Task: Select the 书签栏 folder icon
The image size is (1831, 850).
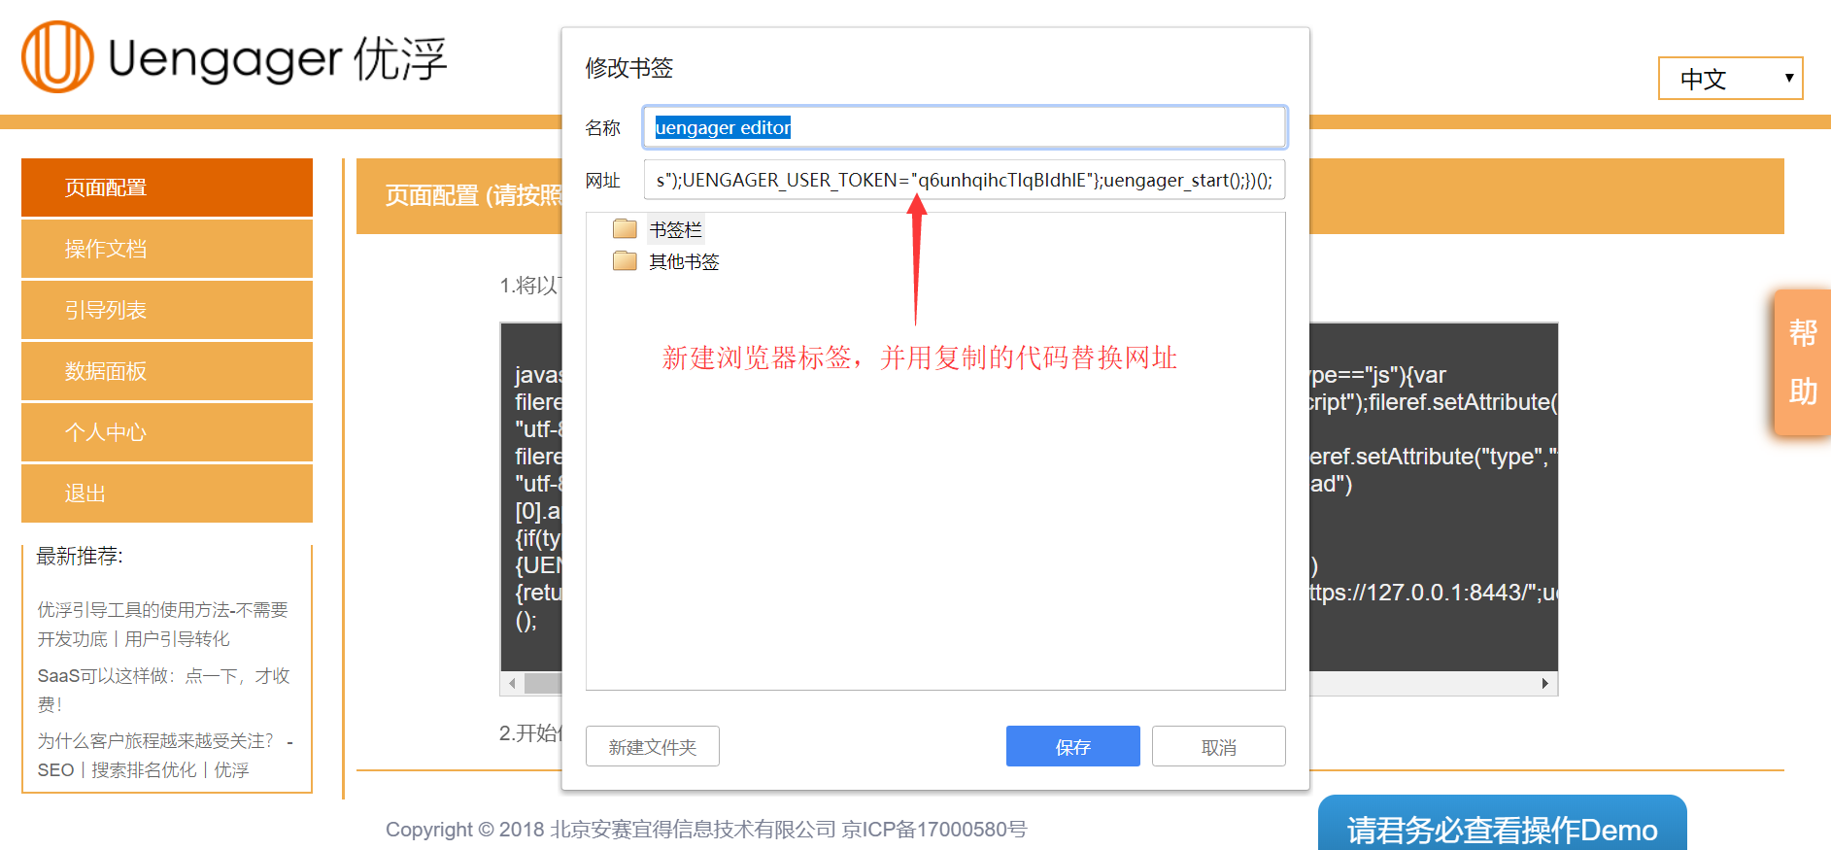Action: click(x=625, y=229)
